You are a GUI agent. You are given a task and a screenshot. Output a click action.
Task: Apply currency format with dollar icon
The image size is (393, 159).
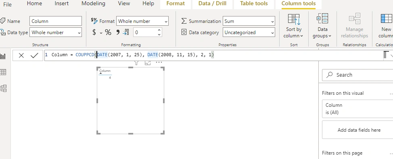tap(94, 32)
